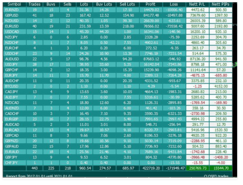Select the EURCAD symbol cell

[14, 130]
